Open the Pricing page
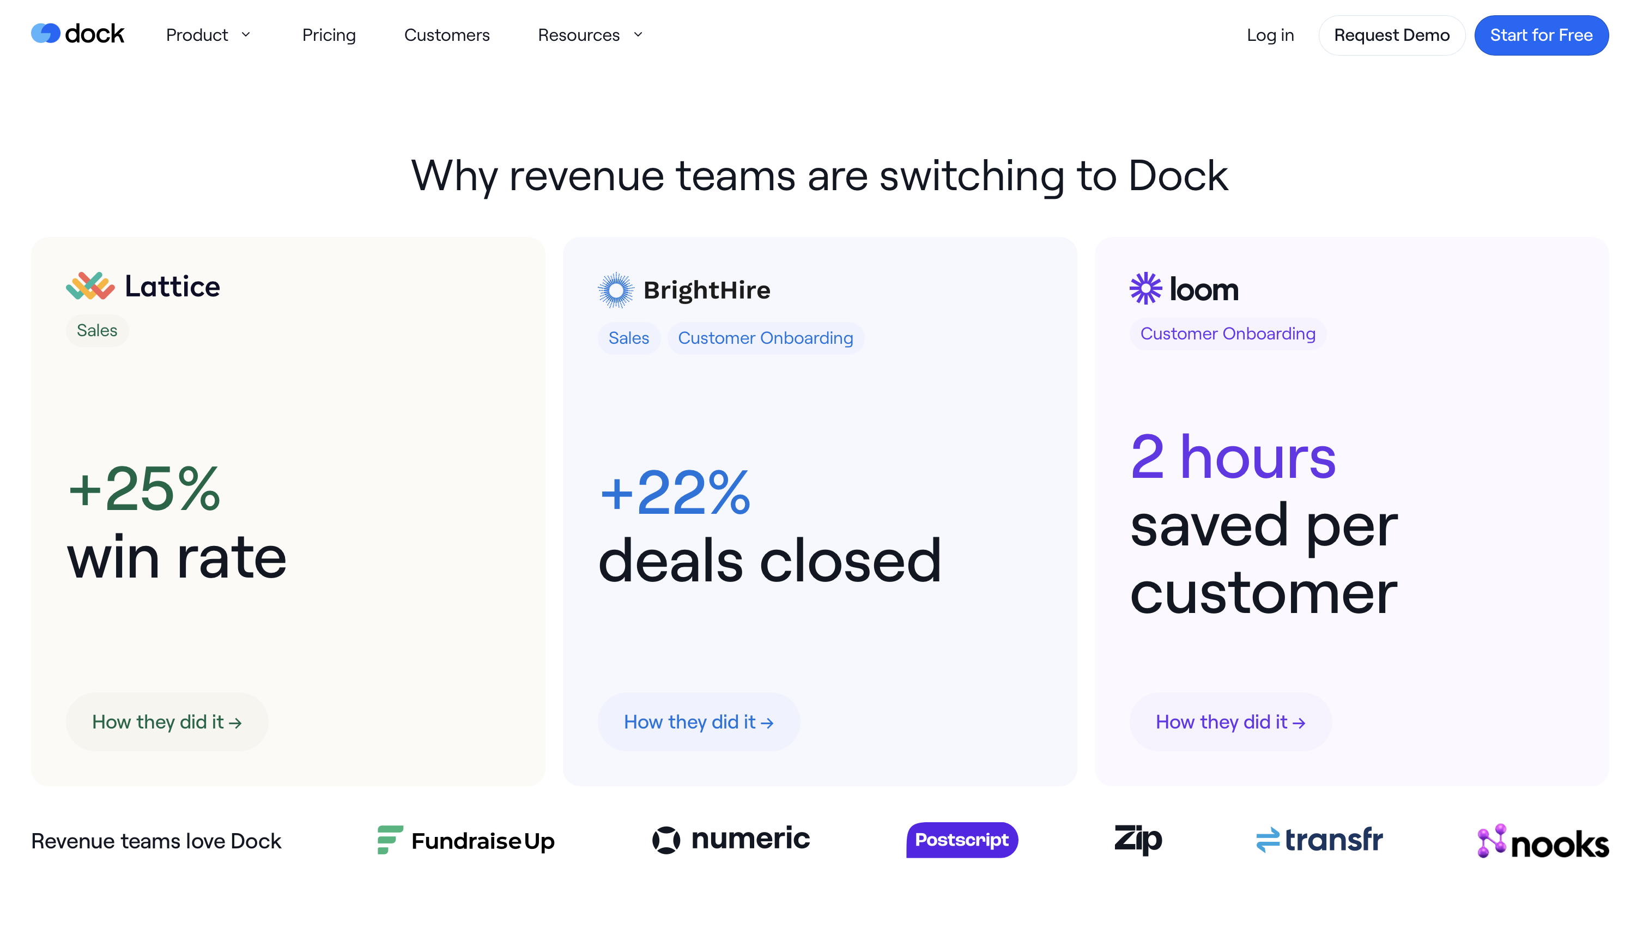Image resolution: width=1643 pixels, height=941 pixels. click(x=329, y=35)
